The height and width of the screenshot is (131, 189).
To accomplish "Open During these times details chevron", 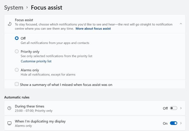I will pyautogui.click(x=181, y=108).
